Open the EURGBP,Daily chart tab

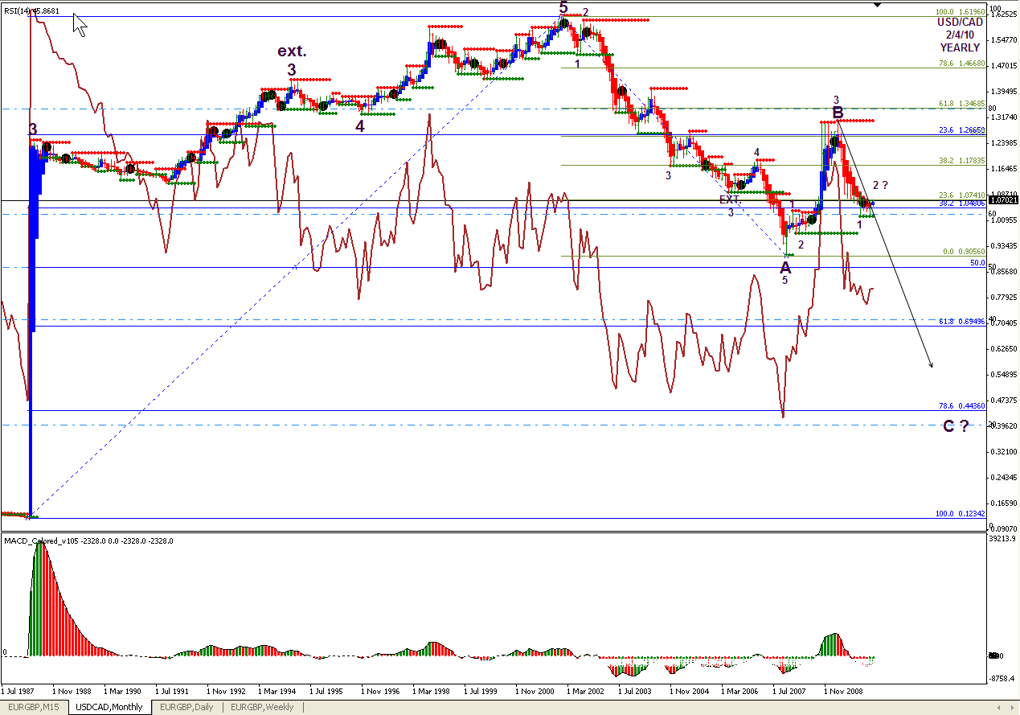tap(186, 707)
